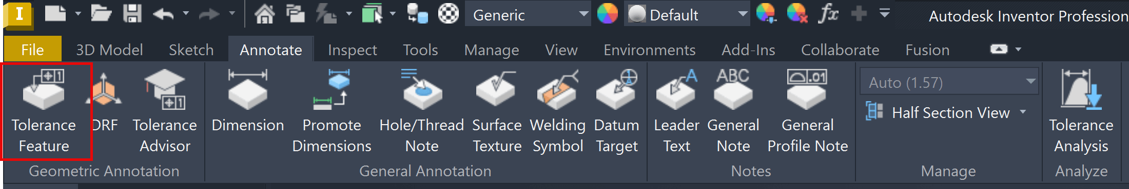
Task: Click the Datum Target tool
Action: point(616,111)
